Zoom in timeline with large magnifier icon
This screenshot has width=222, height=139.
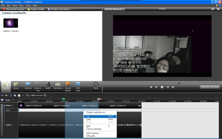45,95
